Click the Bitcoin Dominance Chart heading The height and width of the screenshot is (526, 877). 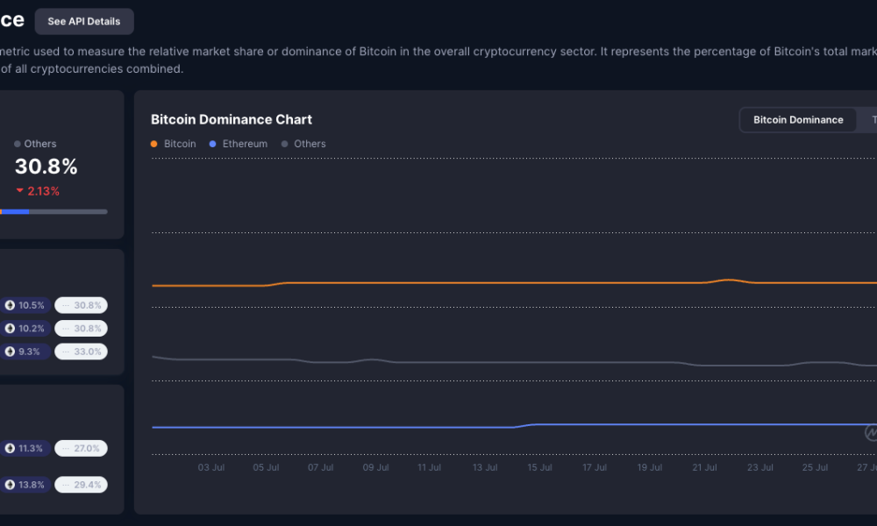click(x=232, y=119)
